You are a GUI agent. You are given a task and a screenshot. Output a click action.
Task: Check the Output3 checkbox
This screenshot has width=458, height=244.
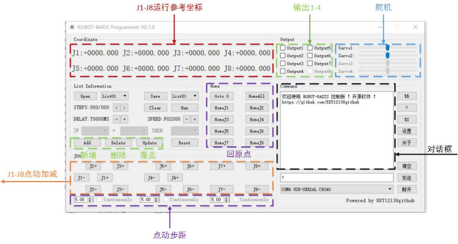[283, 63]
